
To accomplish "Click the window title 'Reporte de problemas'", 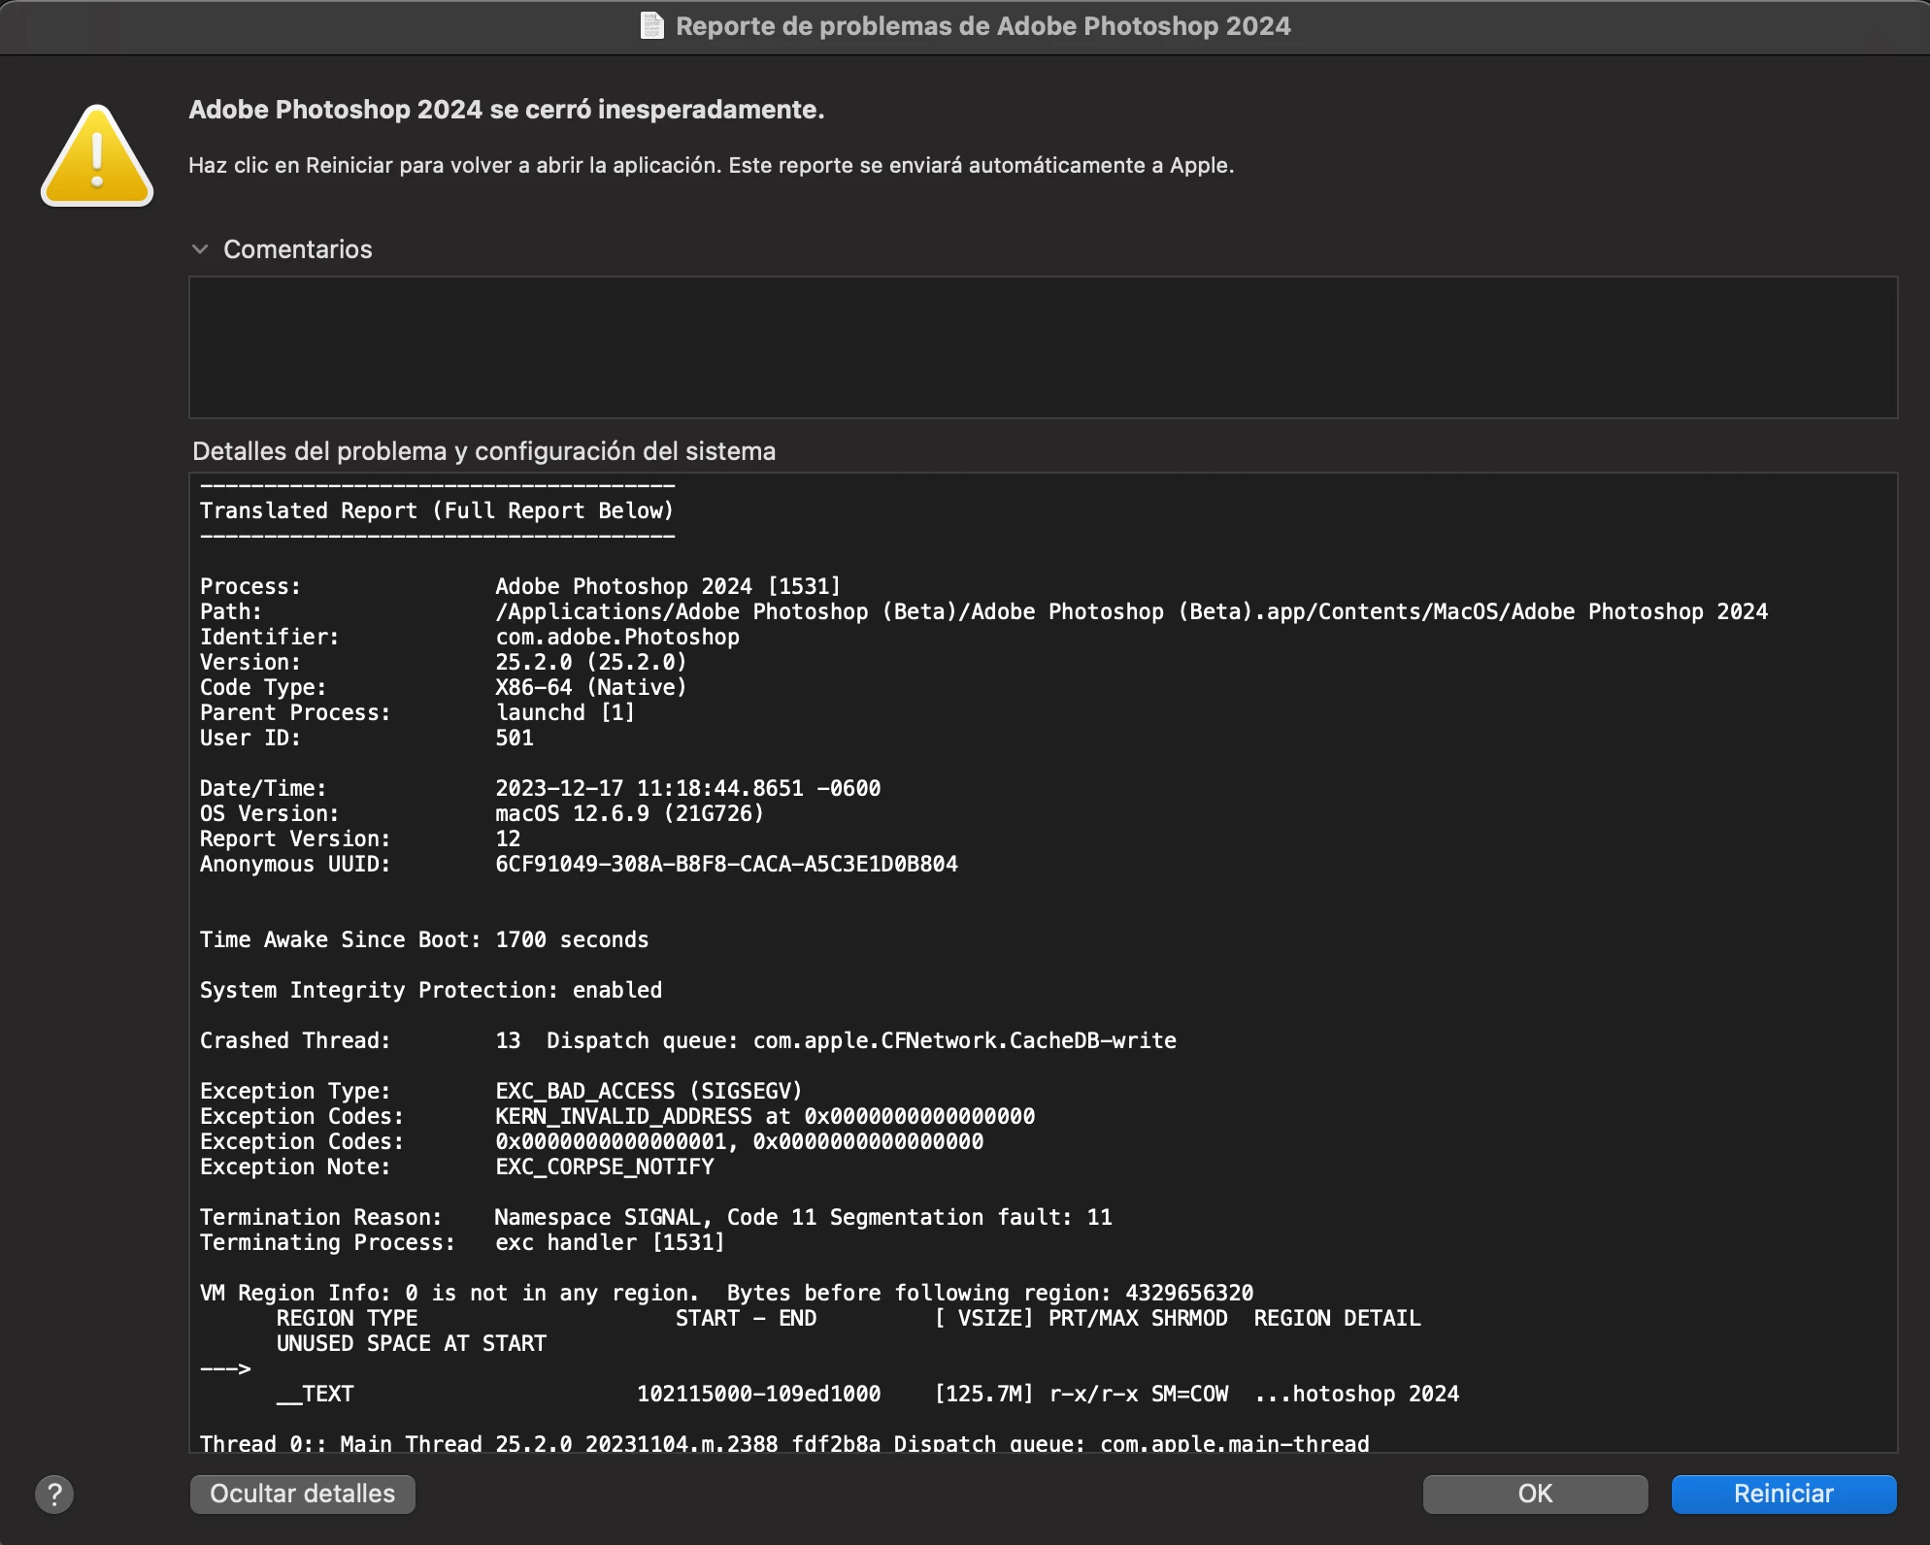I will coord(982,26).
